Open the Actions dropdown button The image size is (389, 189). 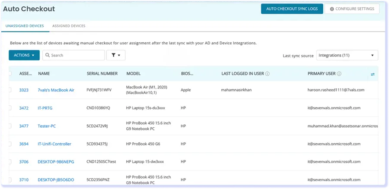tap(24, 55)
